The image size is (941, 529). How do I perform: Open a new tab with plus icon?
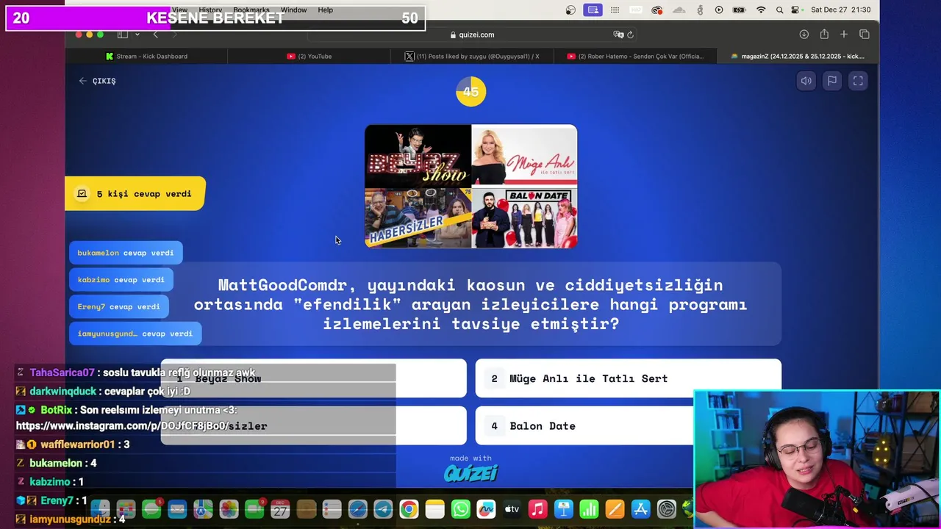[x=844, y=35]
